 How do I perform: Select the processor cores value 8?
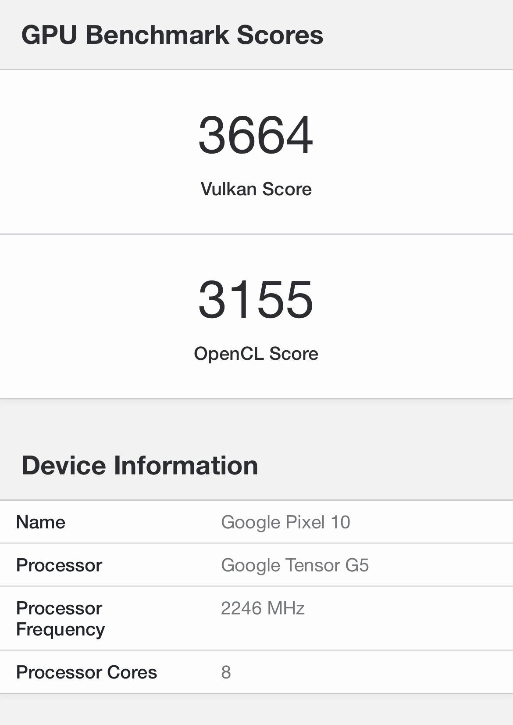click(226, 672)
